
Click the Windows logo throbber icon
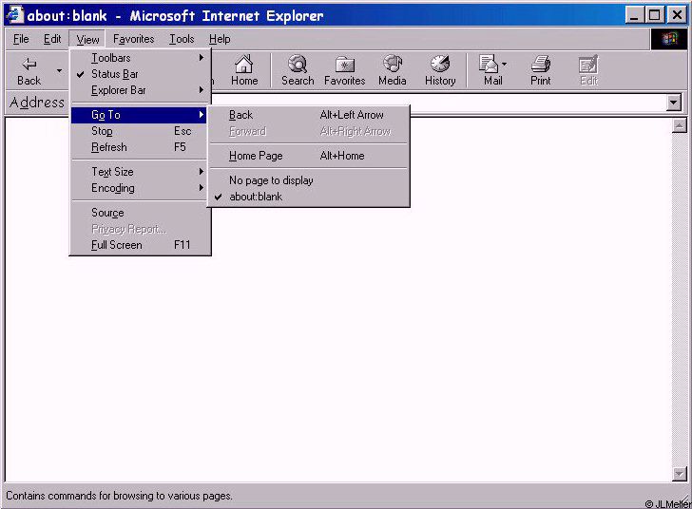(x=669, y=39)
